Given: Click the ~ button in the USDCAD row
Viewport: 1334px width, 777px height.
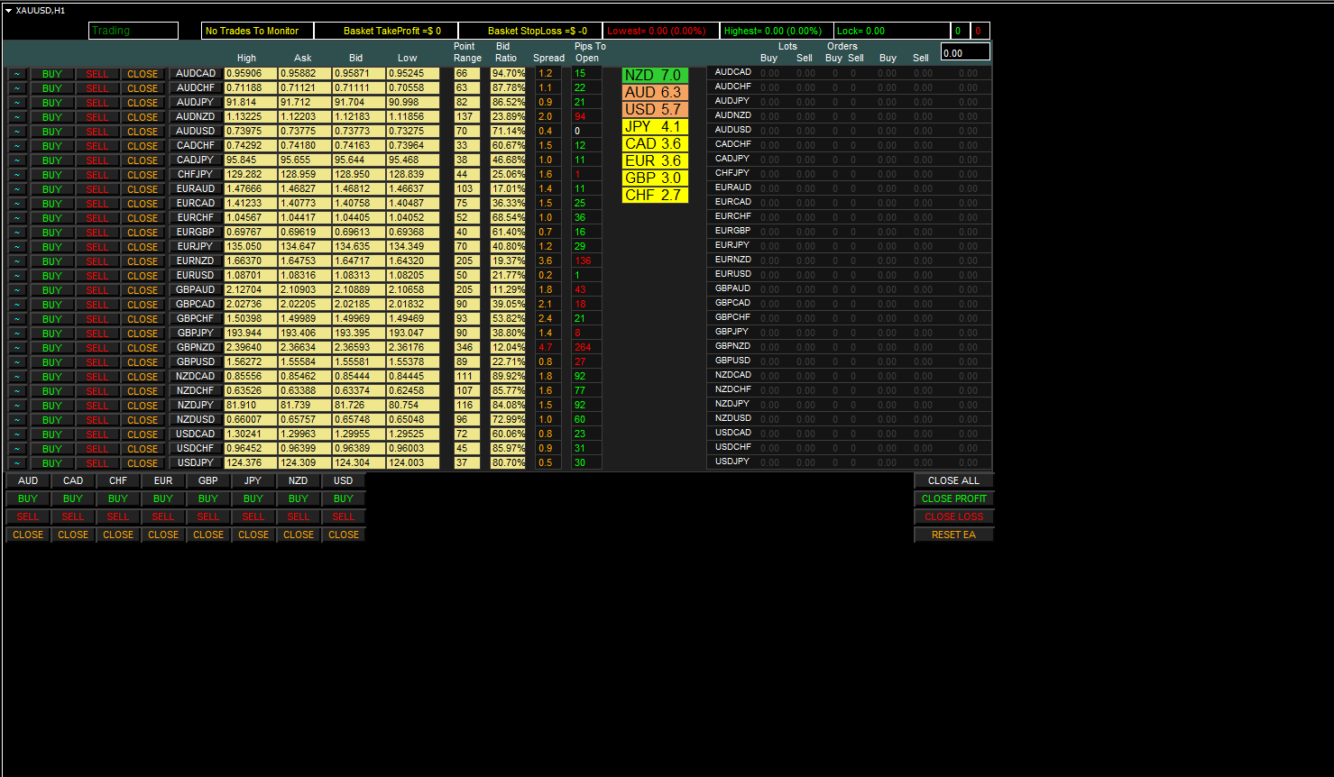Looking at the screenshot, I should point(17,434).
